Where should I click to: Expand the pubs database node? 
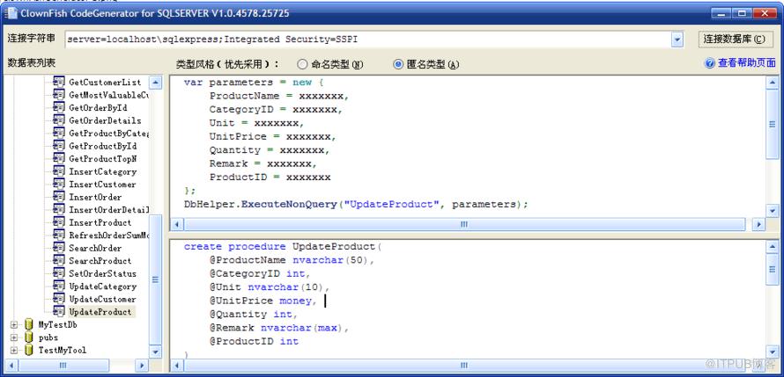point(14,337)
